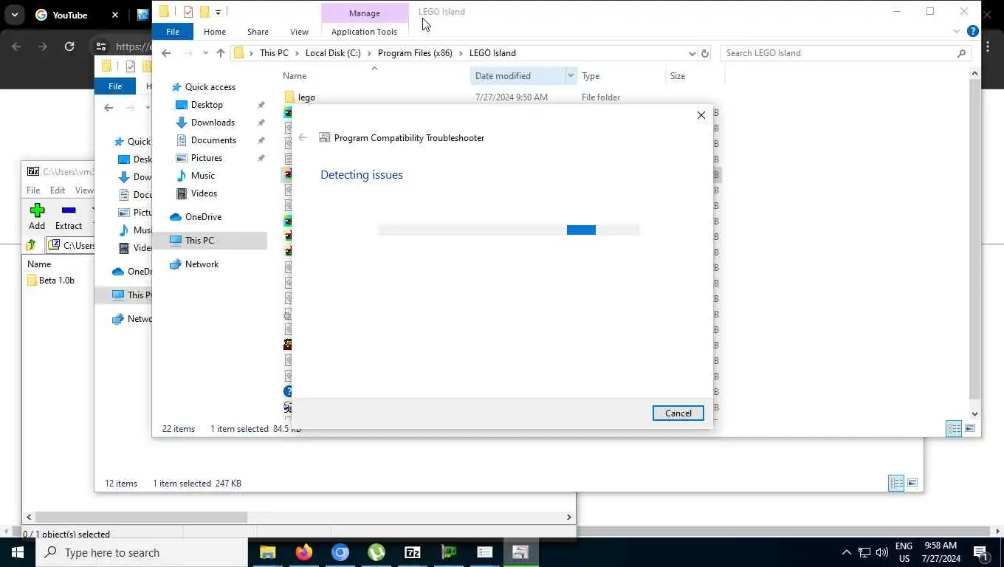The image size is (1004, 567).
Task: Sort by Name column header
Action: 295,76
